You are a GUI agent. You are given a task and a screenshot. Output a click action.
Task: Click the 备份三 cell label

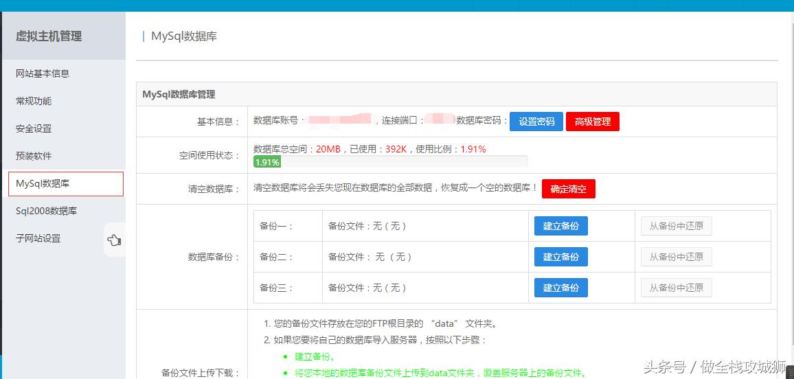coord(277,288)
